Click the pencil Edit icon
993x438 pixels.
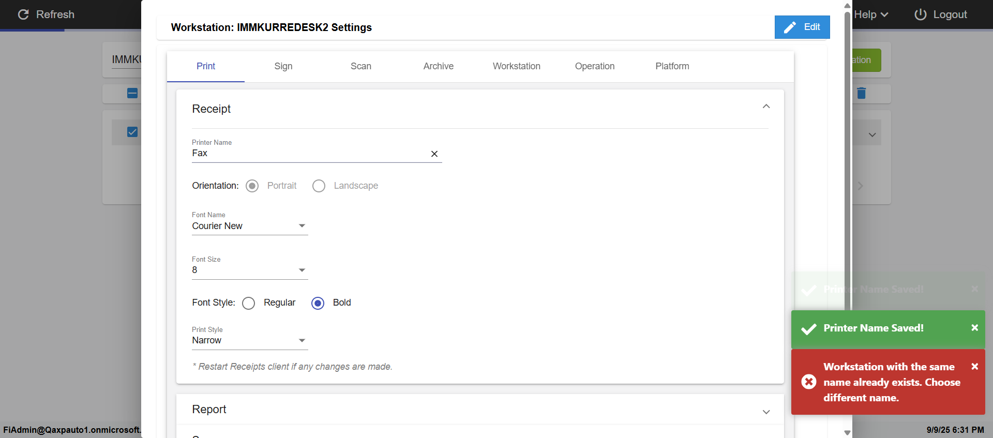coord(790,27)
